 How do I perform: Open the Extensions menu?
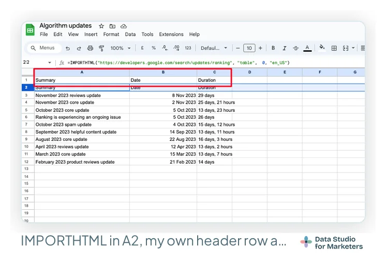(171, 34)
